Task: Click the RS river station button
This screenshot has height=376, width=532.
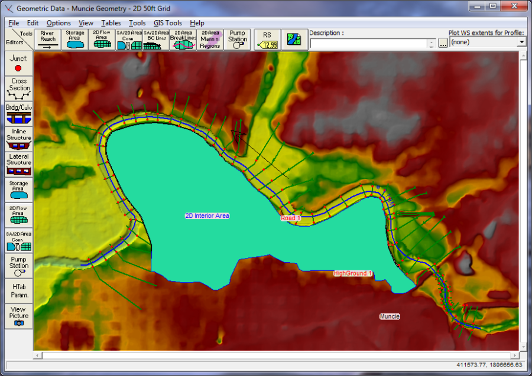Action: tap(267, 40)
